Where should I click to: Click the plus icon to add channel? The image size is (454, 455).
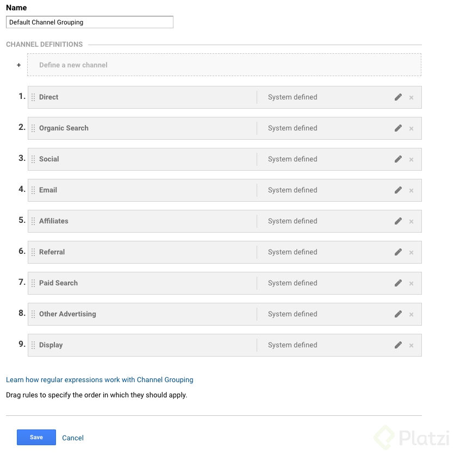pyautogui.click(x=18, y=65)
